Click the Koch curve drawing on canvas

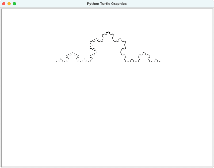(x=108, y=47)
